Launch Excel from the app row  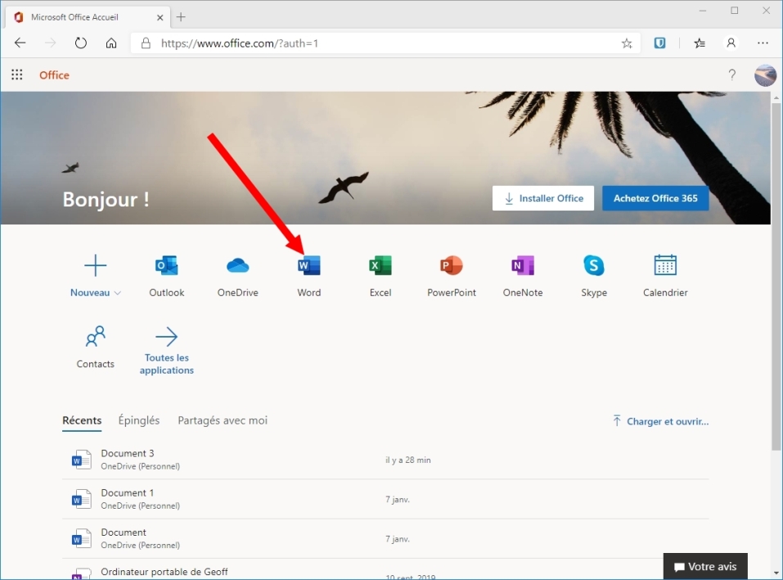point(380,266)
